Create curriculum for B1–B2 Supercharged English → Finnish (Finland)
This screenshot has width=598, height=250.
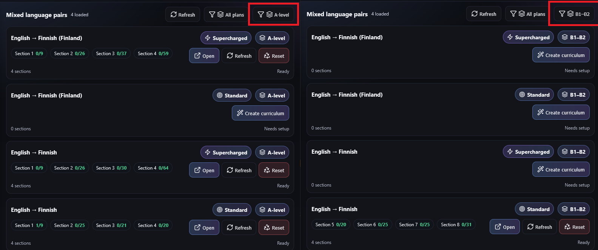[x=561, y=55]
